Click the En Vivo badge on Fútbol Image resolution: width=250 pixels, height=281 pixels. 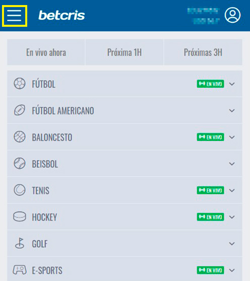pyautogui.click(x=210, y=84)
